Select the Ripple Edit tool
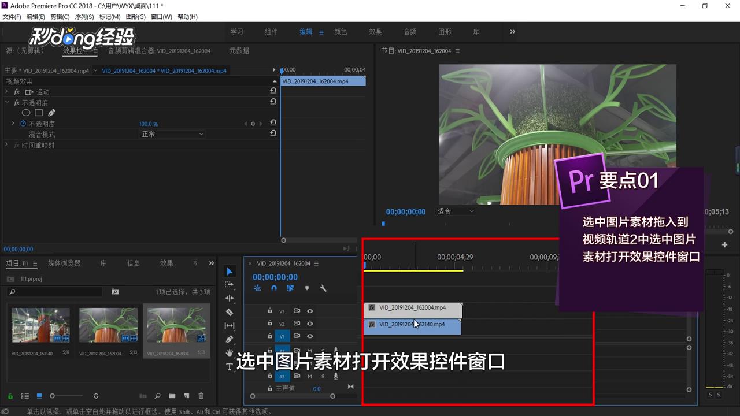Image resolution: width=740 pixels, height=416 pixels. coord(230,298)
